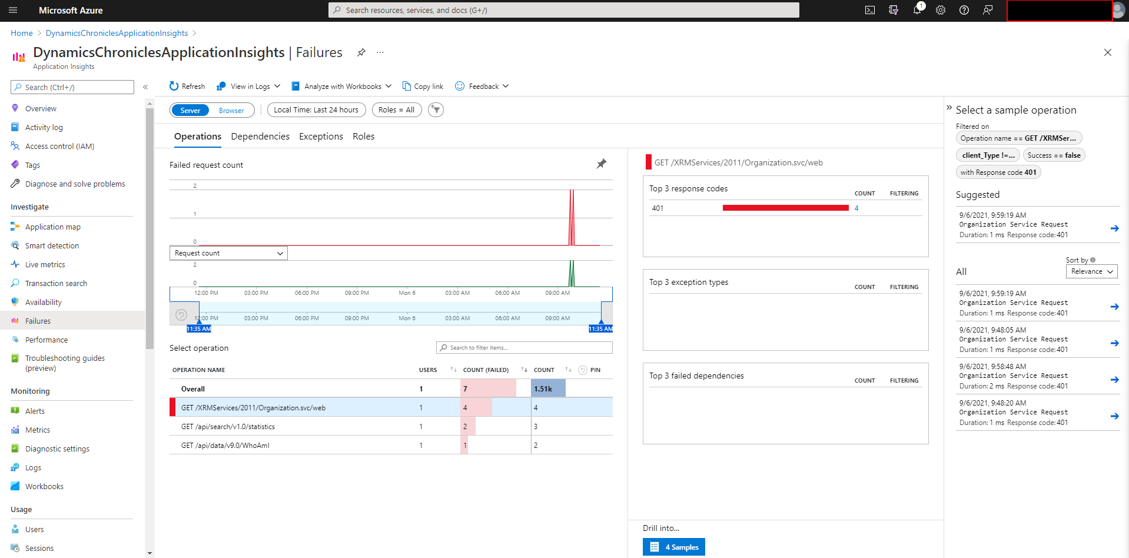Expand Analyze with Workbooks dropdown
The width and height of the screenshot is (1129, 558).
tap(341, 86)
